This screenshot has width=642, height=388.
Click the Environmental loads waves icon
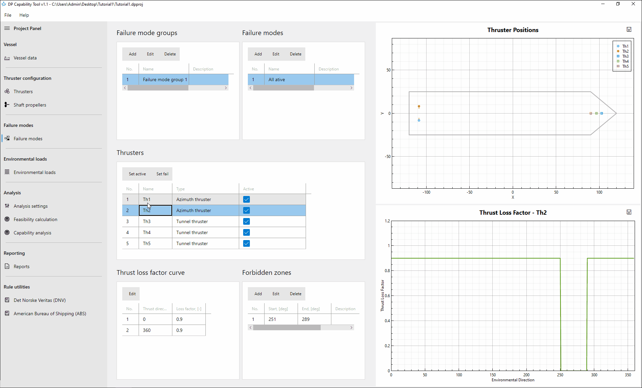point(7,172)
